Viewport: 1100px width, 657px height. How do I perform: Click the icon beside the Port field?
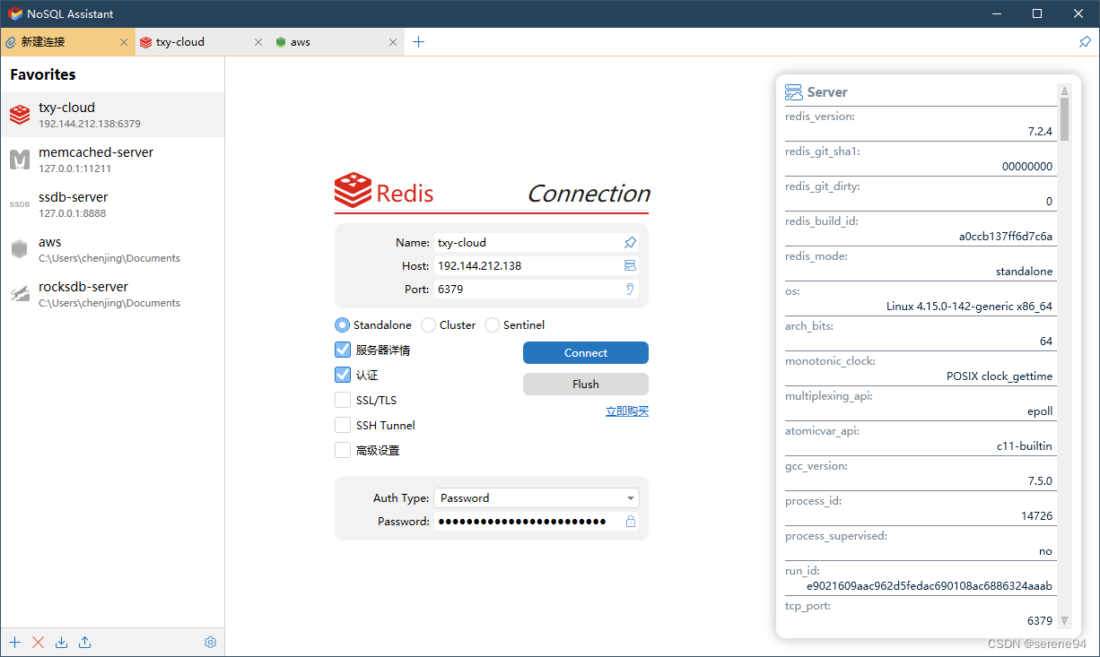point(630,289)
